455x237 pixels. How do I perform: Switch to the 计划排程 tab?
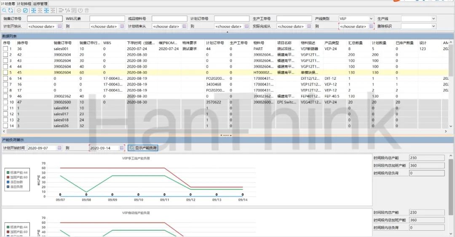coord(24,3)
